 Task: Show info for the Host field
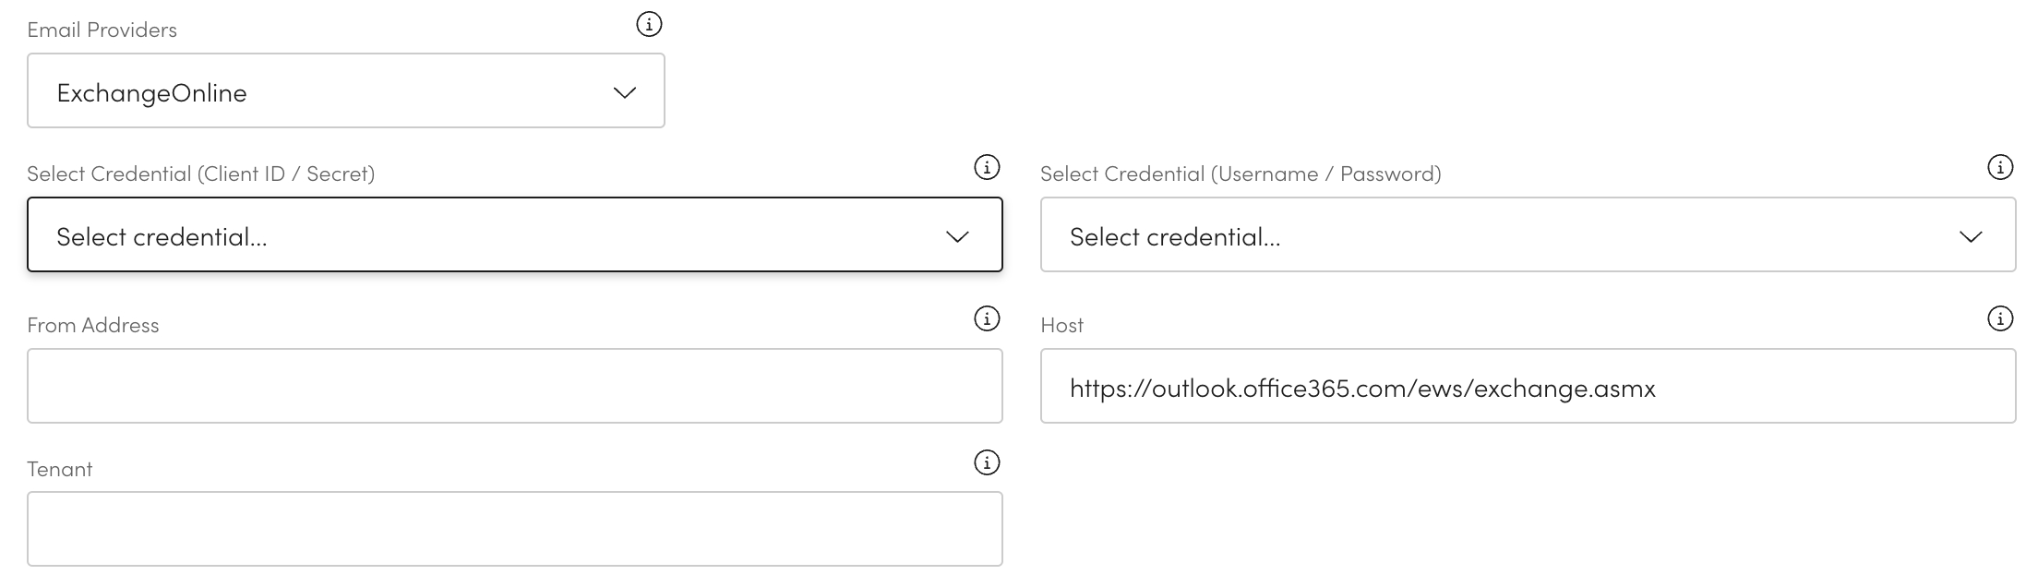[1999, 319]
